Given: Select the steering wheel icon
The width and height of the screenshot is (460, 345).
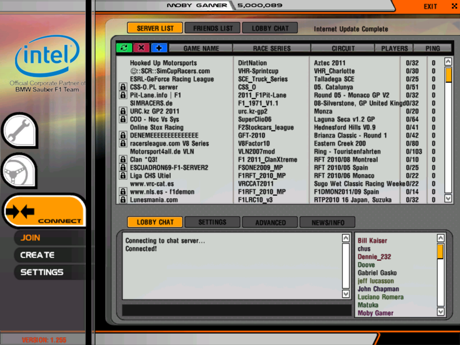Looking at the screenshot, I should (20, 171).
